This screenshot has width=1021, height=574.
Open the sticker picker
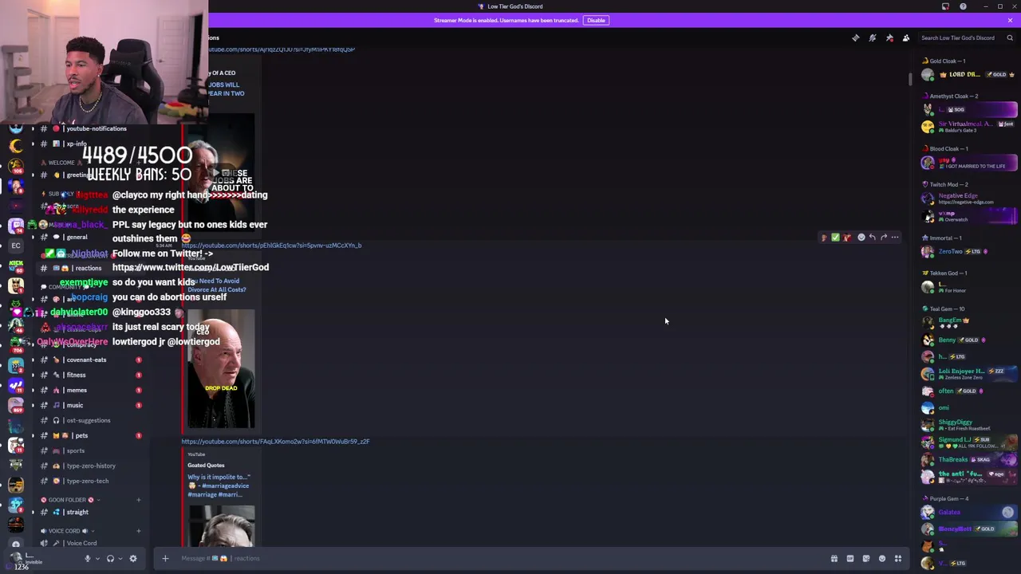[x=866, y=558]
